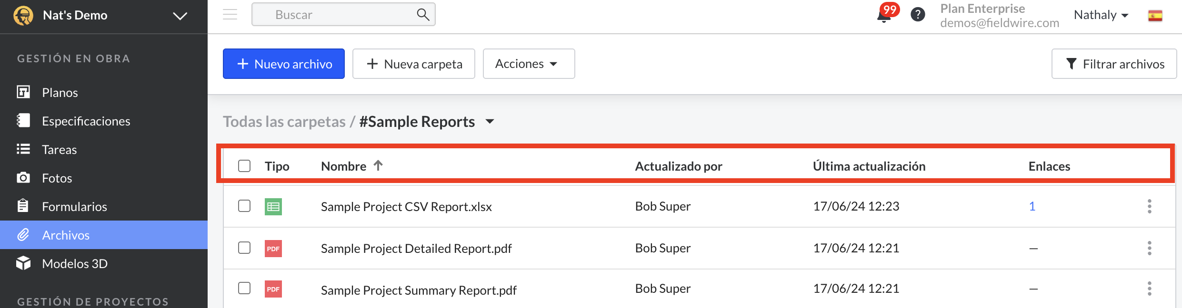The width and height of the screenshot is (1182, 308).
Task: Click the magnifying glass search icon
Action: pyautogui.click(x=423, y=15)
